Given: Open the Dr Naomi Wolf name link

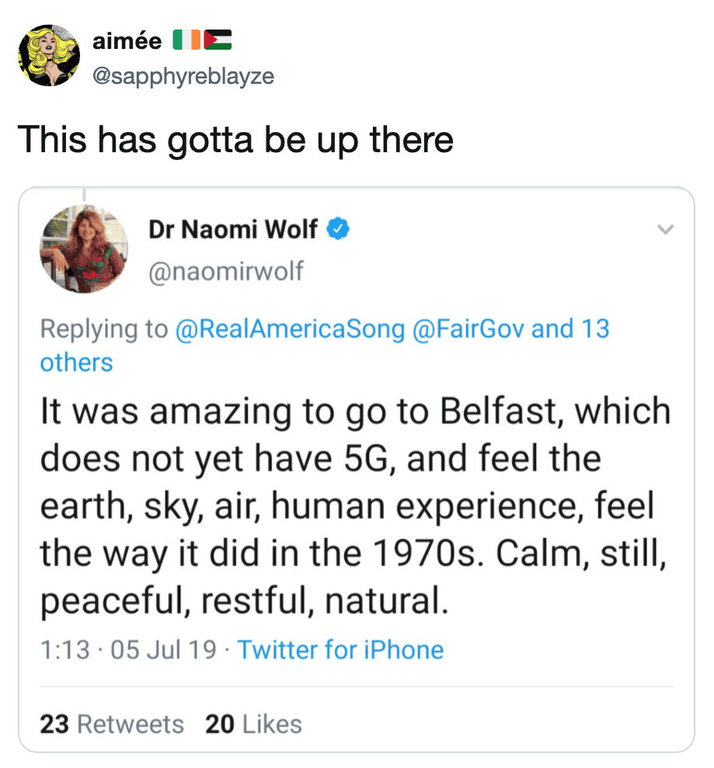Looking at the screenshot, I should [x=232, y=229].
